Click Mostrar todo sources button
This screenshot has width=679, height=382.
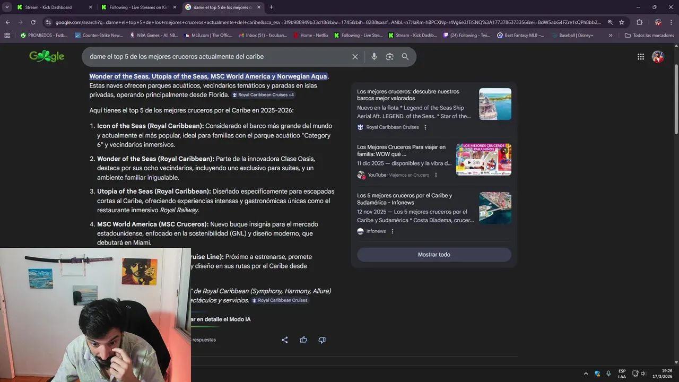434,255
